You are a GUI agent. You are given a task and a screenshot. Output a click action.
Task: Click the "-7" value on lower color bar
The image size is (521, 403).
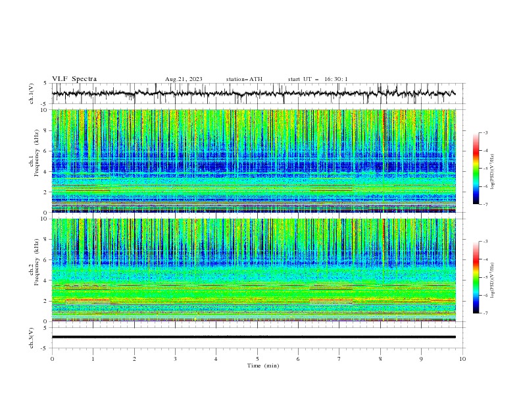click(485, 313)
